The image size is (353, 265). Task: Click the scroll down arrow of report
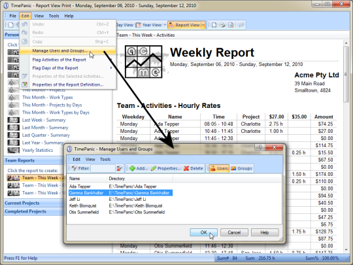pyautogui.click(x=346, y=250)
